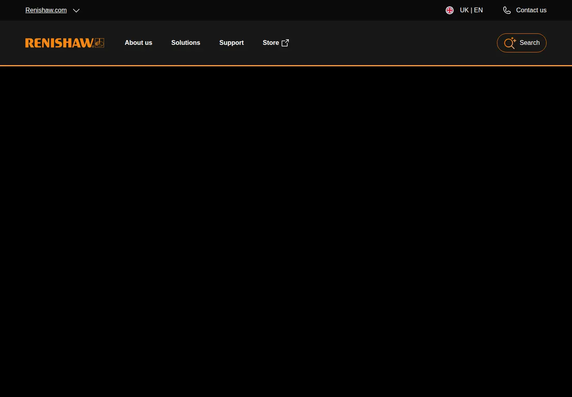
Task: Change the UK | EN language selection
Action: pos(471,10)
